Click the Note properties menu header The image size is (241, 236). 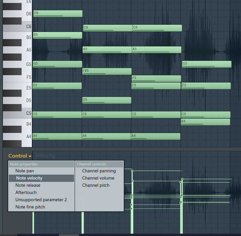point(42,164)
